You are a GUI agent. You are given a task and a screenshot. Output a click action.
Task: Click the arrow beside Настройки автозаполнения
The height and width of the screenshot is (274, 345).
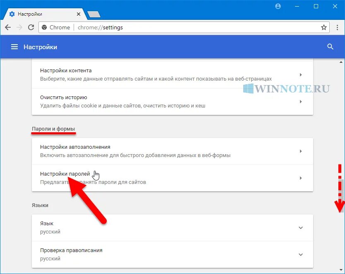[301, 151]
